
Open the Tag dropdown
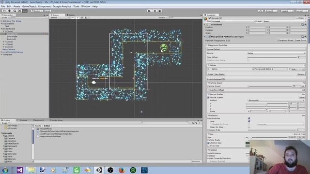(x=233, y=21)
